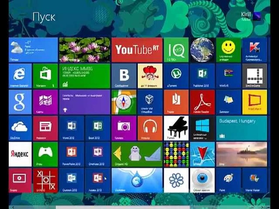Launch Movie Maker tile
Viewport: 279px width, 209px height.
[x=255, y=180]
